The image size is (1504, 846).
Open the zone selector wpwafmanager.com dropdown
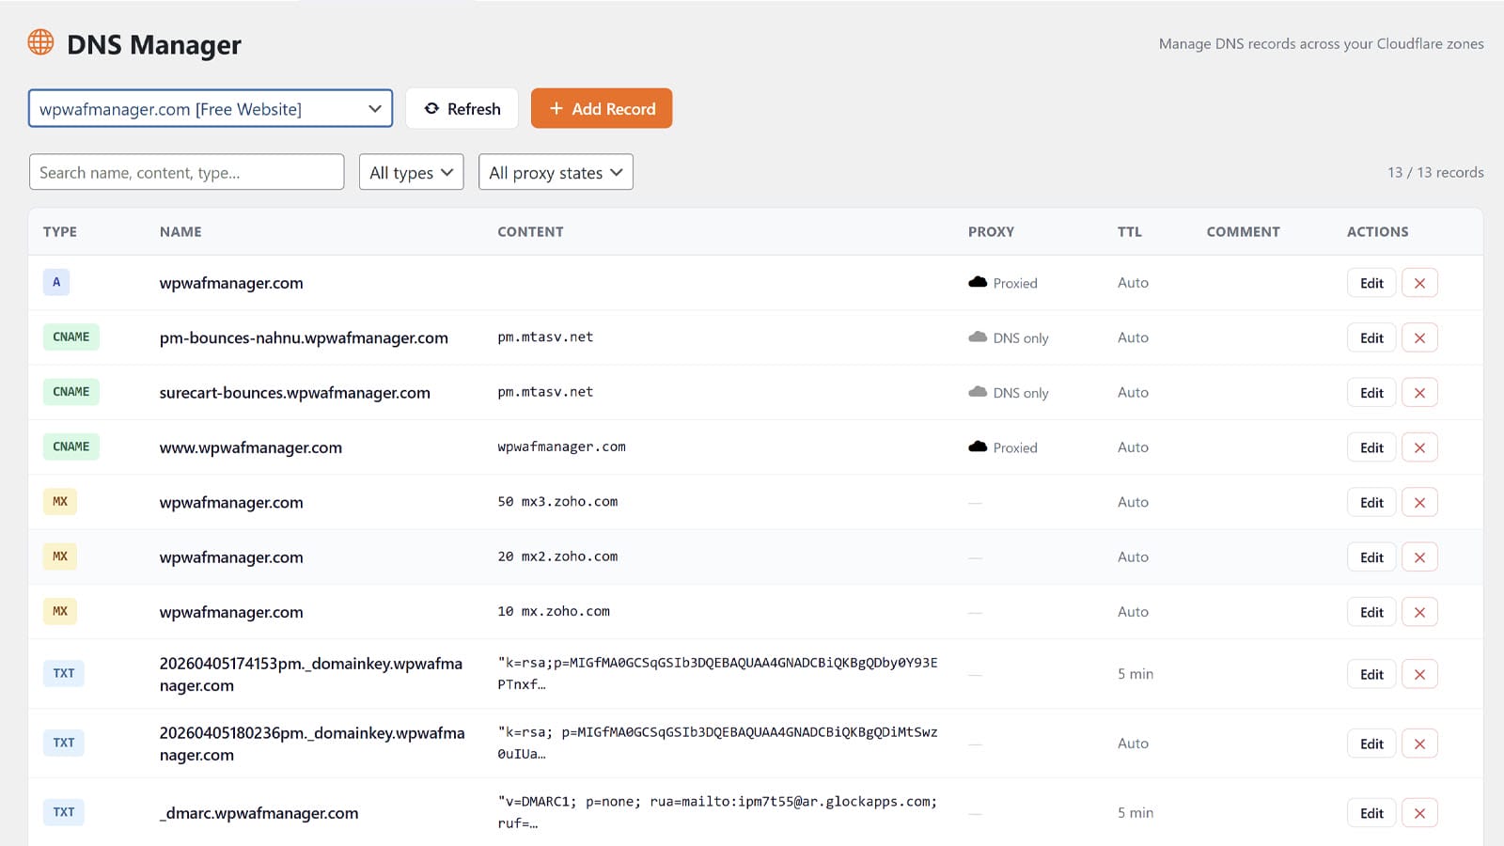point(211,108)
